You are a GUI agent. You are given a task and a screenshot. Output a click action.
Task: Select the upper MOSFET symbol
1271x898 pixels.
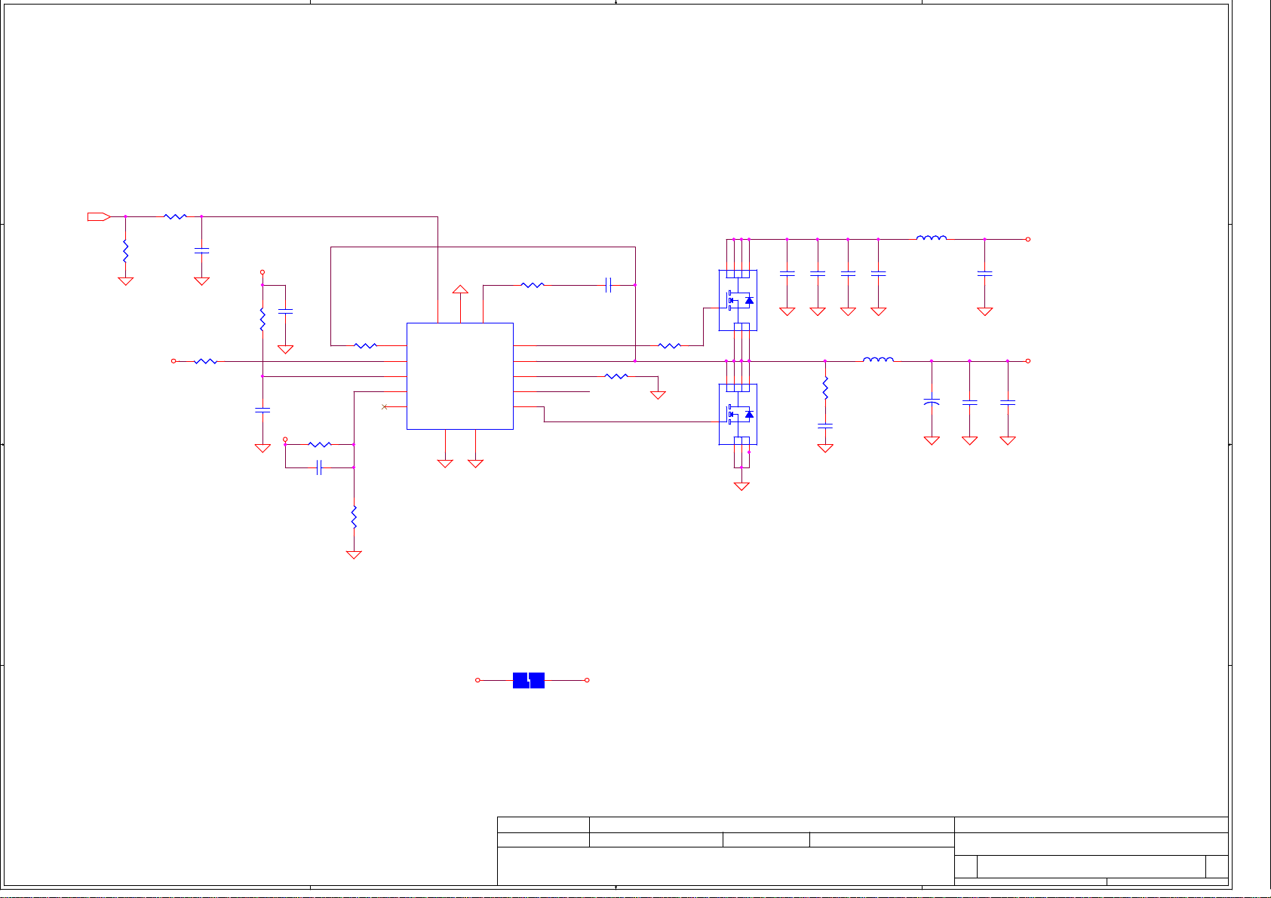pos(738,300)
